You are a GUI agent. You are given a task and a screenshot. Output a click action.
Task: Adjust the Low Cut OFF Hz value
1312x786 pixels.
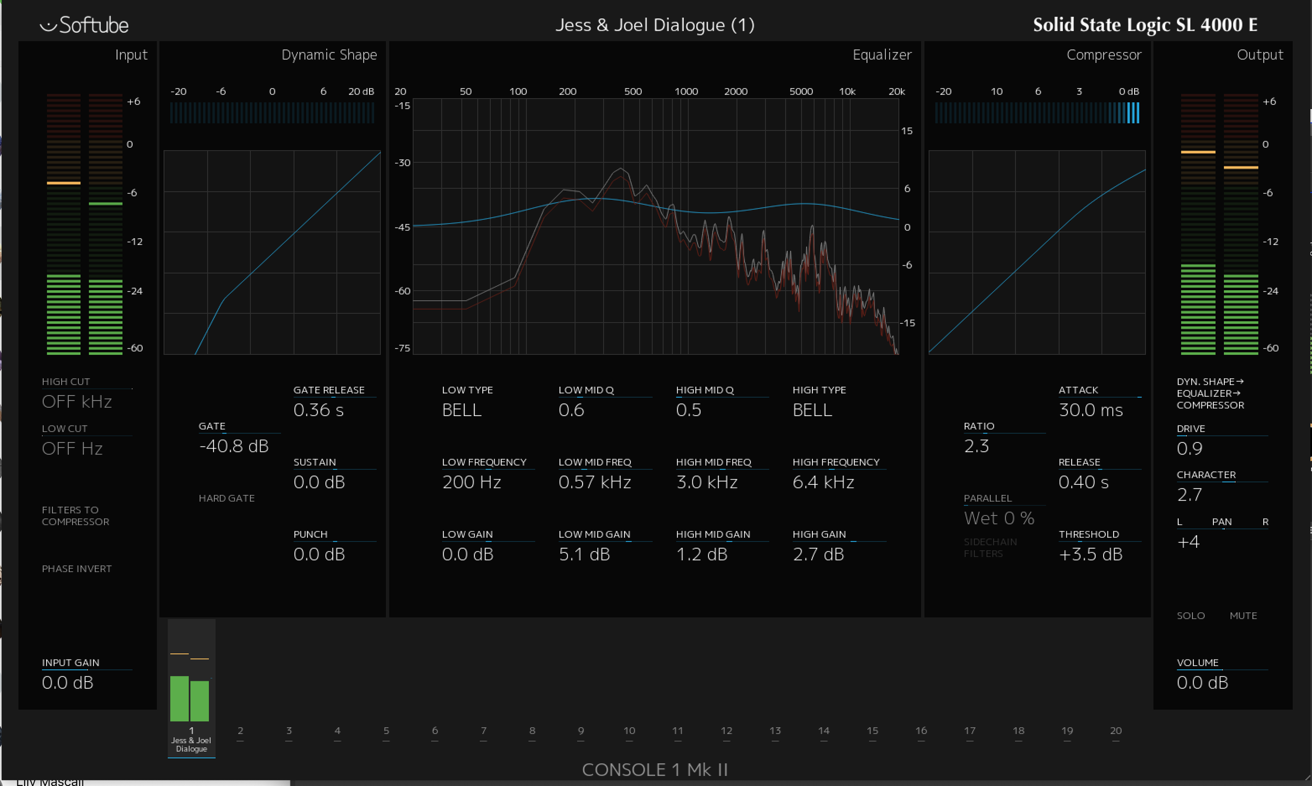point(72,449)
